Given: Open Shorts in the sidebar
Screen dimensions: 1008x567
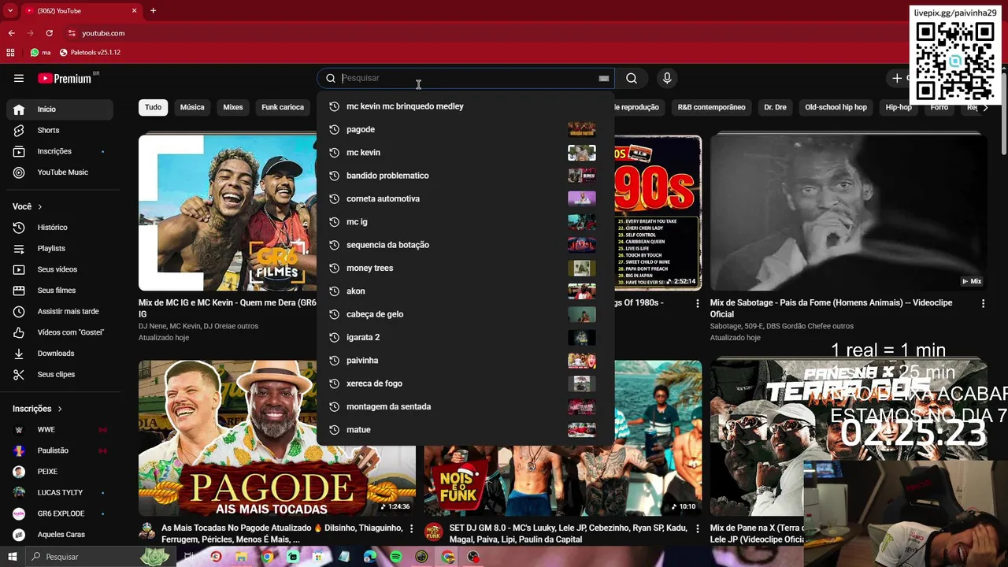Looking at the screenshot, I should pos(60,130).
